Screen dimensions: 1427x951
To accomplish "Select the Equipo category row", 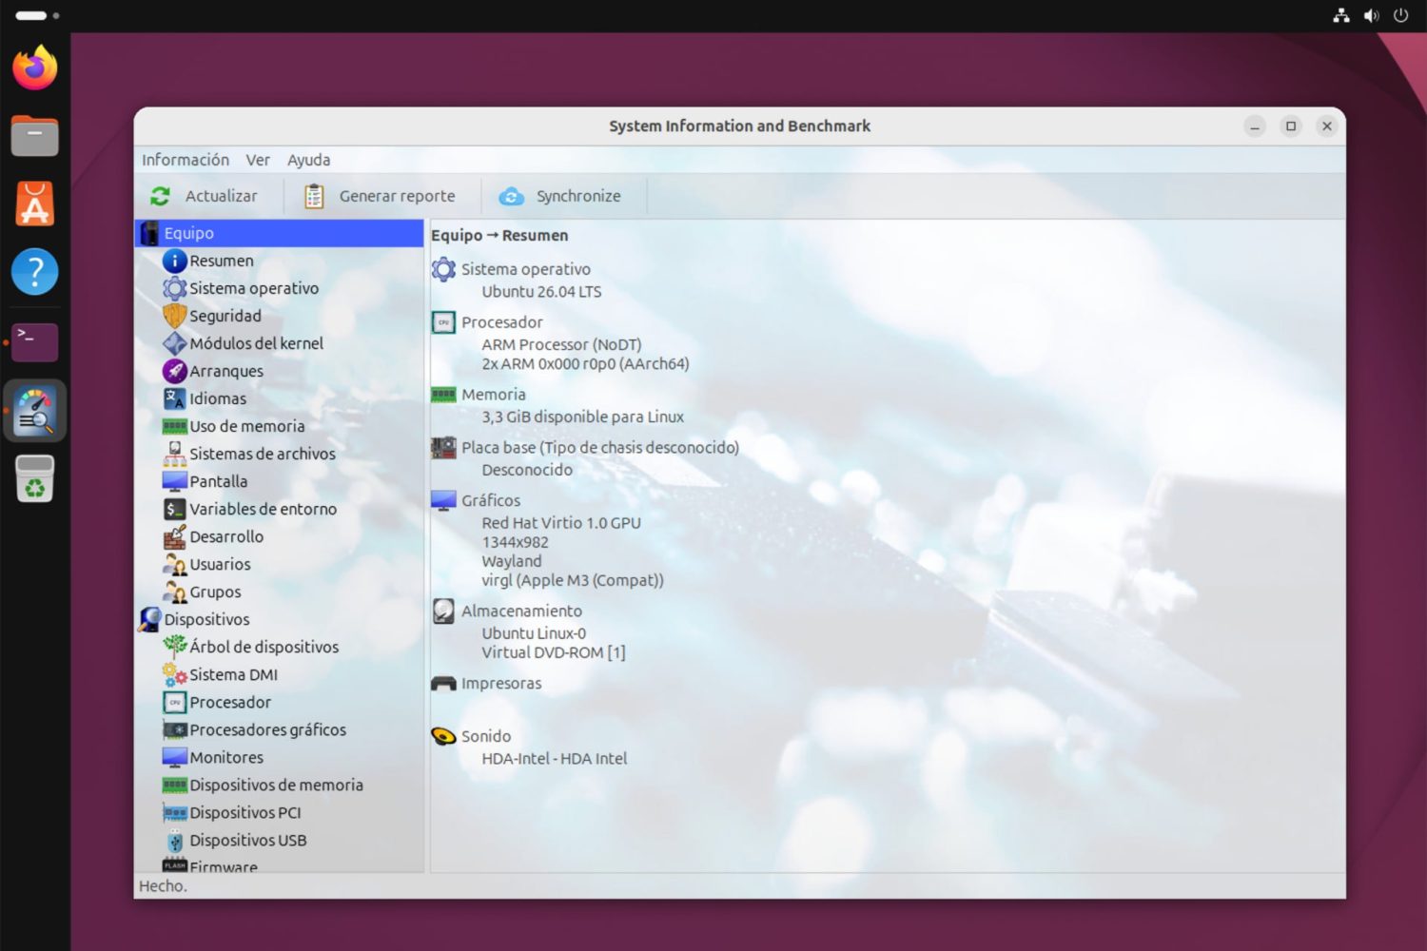I will pyautogui.click(x=280, y=233).
